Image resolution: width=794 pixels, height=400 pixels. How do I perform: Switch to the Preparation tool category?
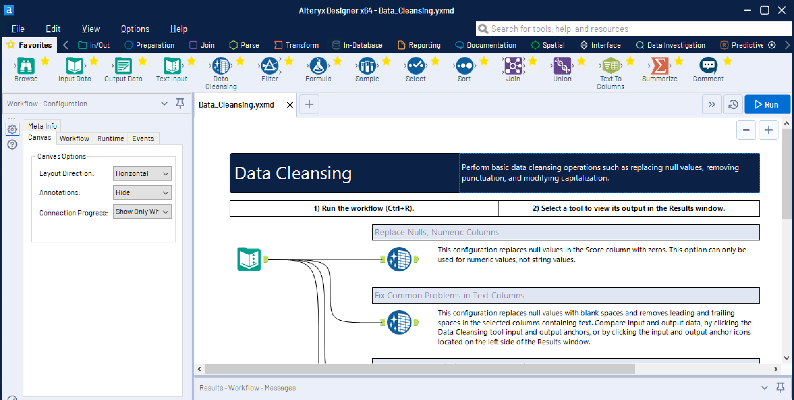pyautogui.click(x=149, y=45)
